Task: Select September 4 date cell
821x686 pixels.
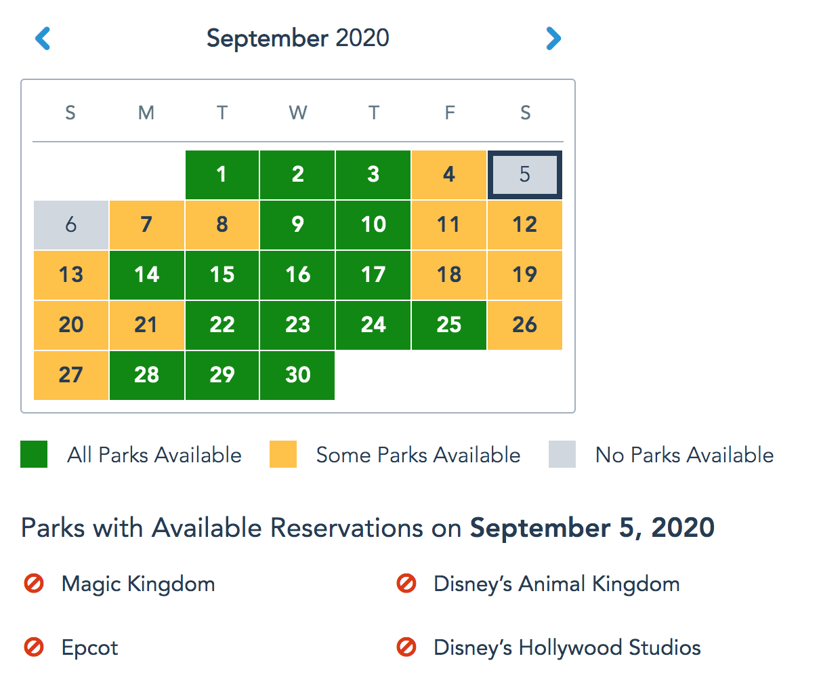Action: (x=448, y=175)
